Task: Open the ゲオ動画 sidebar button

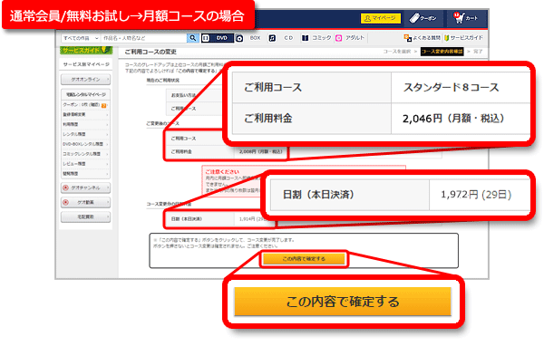Action: [x=86, y=203]
